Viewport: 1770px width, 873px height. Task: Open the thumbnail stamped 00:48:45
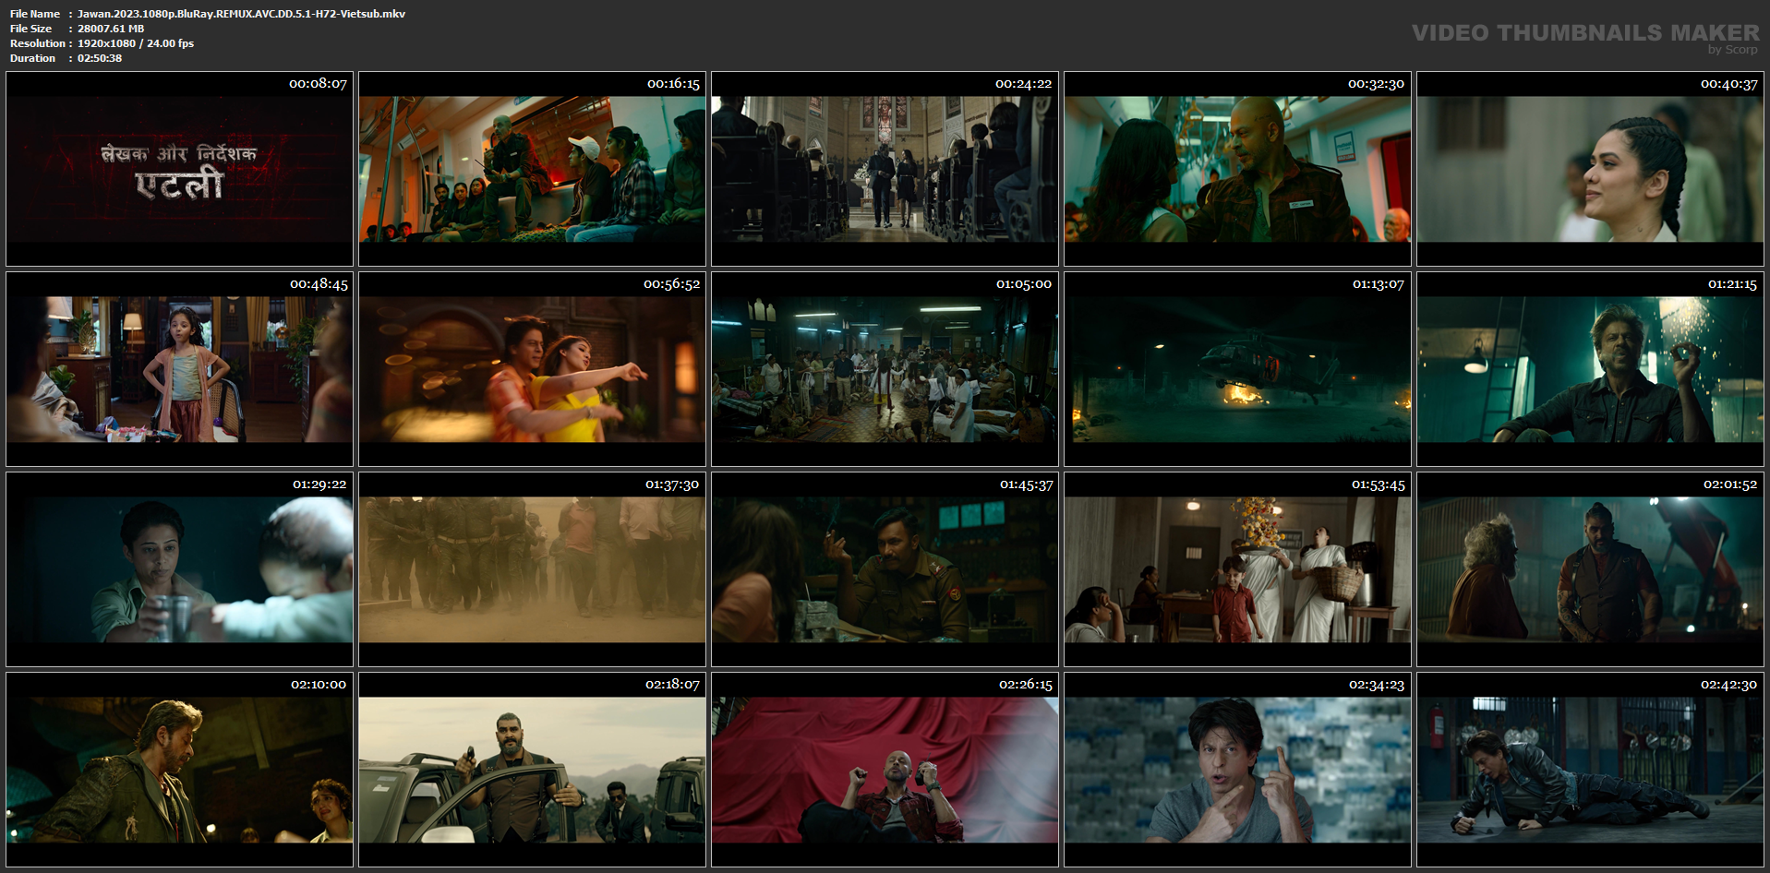click(179, 369)
